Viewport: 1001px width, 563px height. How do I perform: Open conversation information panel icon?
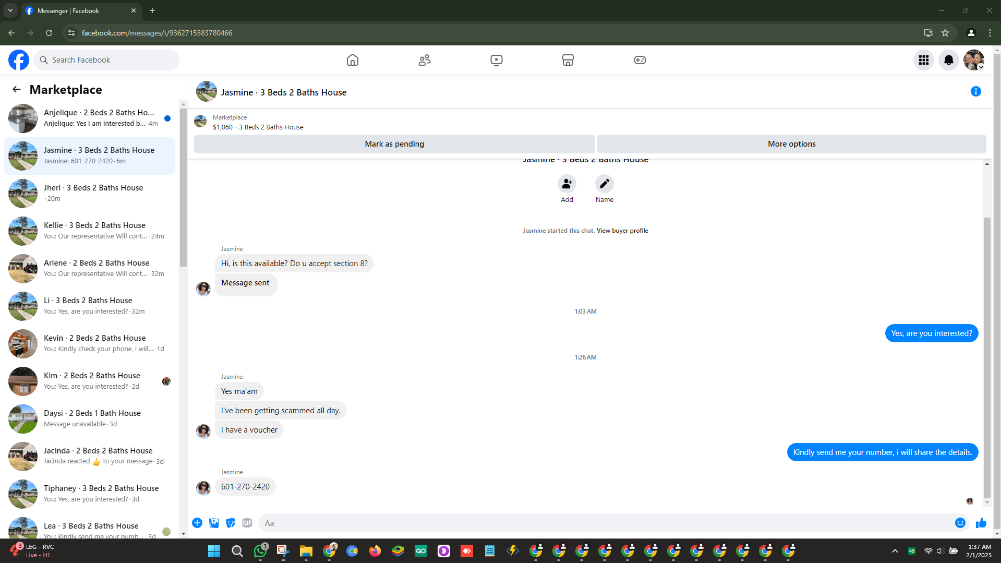point(976,92)
